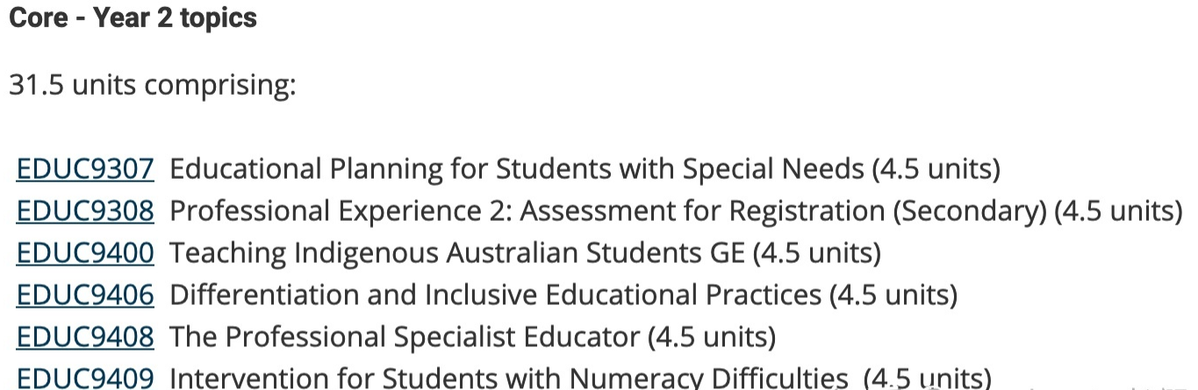Click the EDUC9406 course code link
This screenshot has height=390, width=1198.
coord(85,294)
